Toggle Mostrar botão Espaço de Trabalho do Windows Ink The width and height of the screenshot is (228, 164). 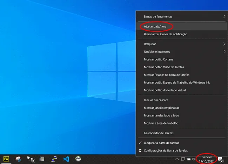pyautogui.click(x=182, y=83)
